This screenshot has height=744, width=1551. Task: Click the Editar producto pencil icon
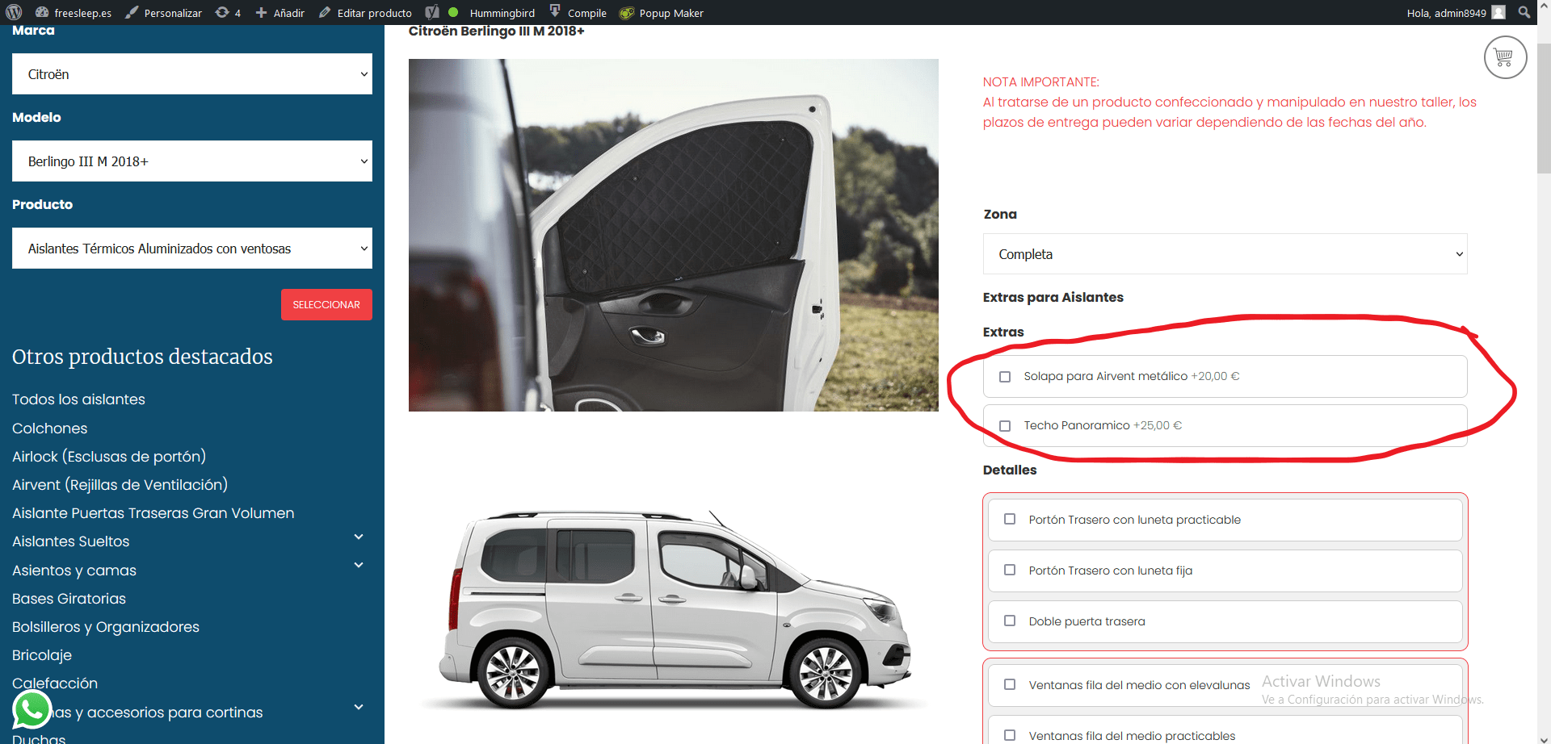pos(325,13)
